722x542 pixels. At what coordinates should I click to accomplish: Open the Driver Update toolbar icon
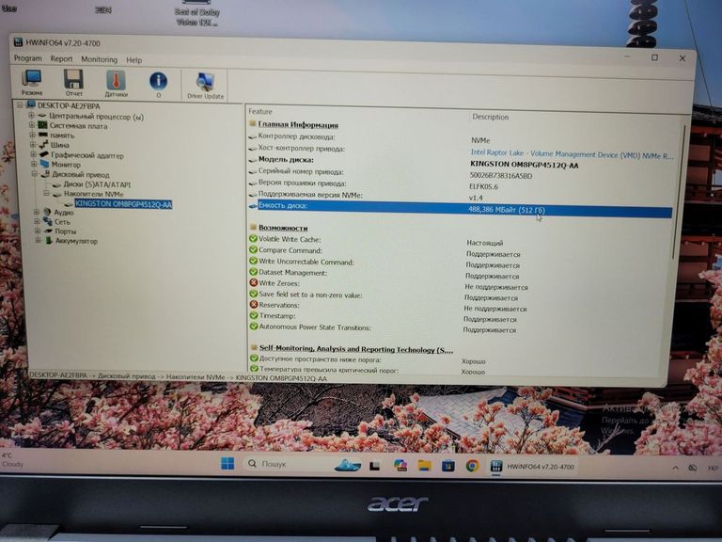(x=205, y=86)
